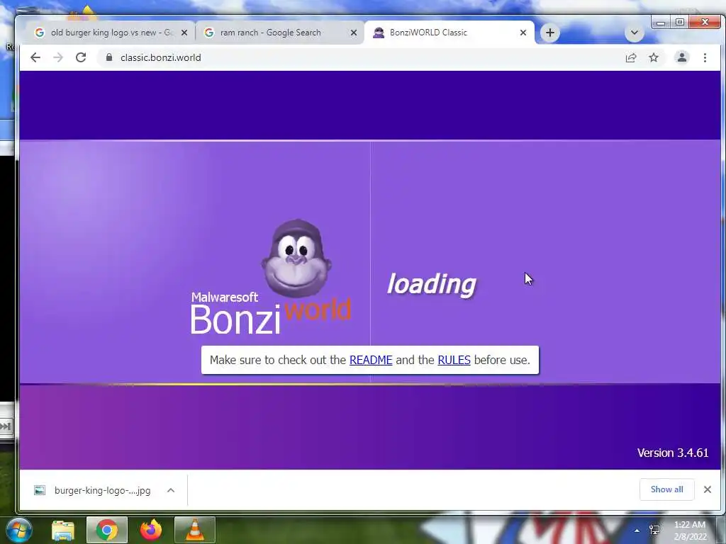Close the downloads bar
This screenshot has width=726, height=544.
(x=707, y=489)
